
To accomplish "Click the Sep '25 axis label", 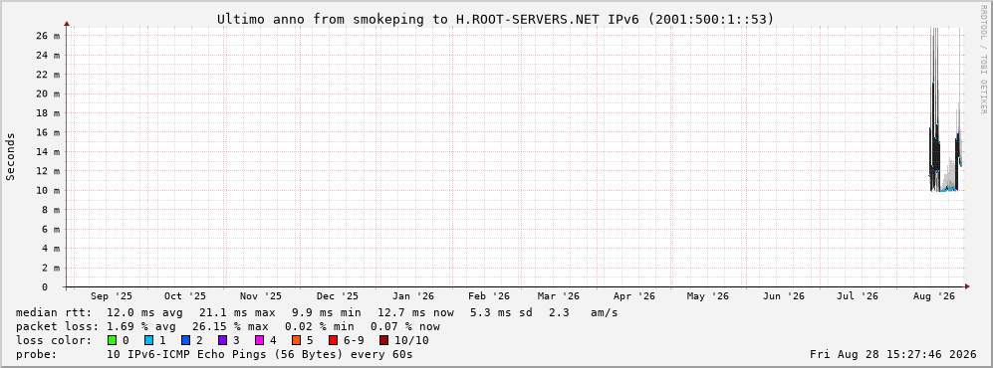I will 112,296.
